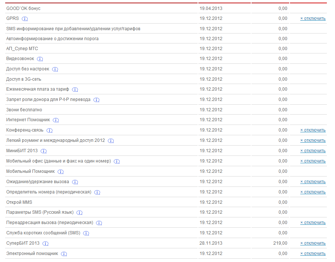The width and height of the screenshot is (335, 262).
Task: Click info icon beside Мобильный Помощник
Action: coord(61,172)
